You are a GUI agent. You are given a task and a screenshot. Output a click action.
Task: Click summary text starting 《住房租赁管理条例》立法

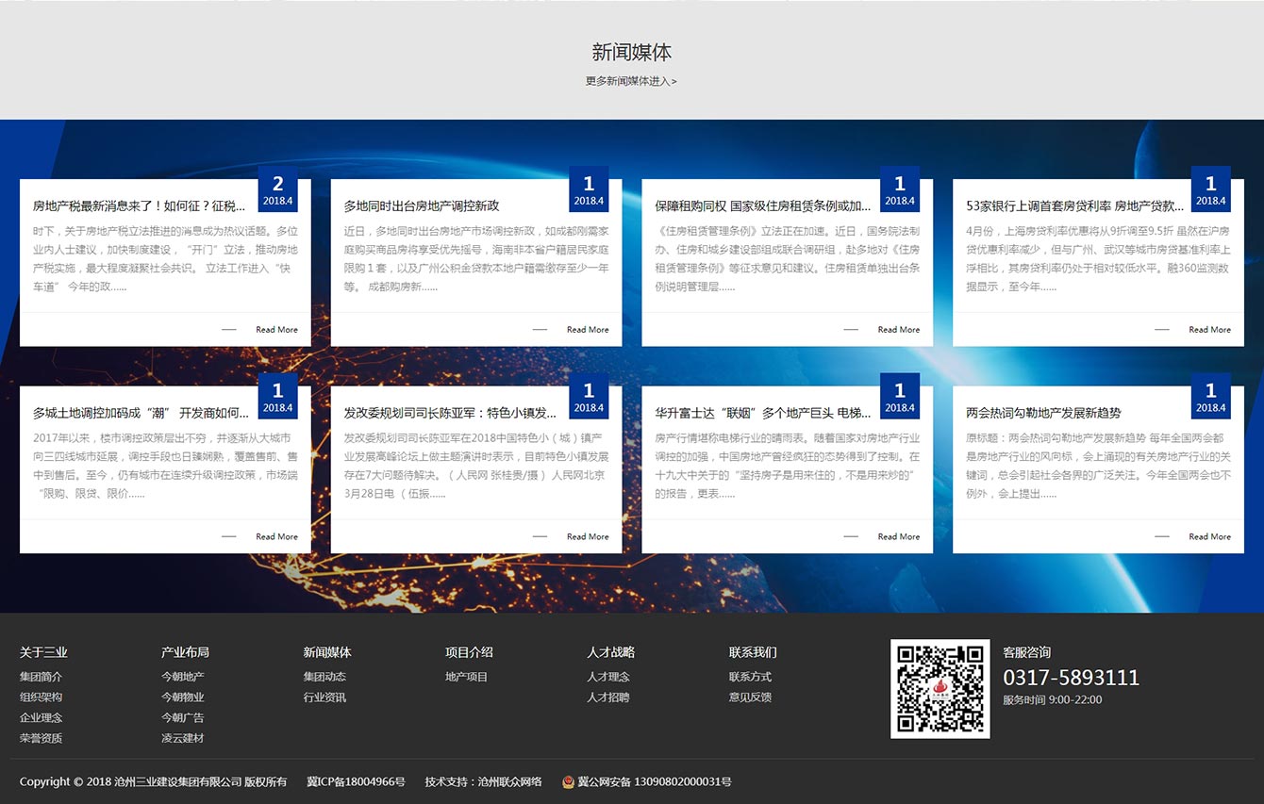(788, 258)
